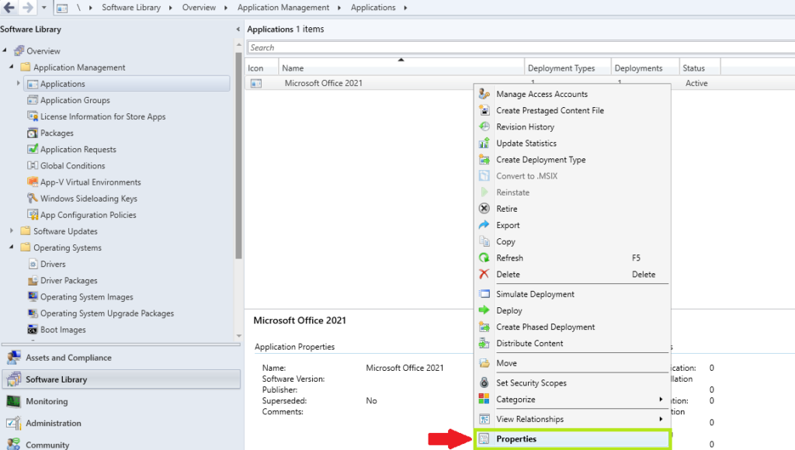Image resolution: width=795 pixels, height=450 pixels.
Task: Choose Set Security Scopes menu entry
Action: tap(572, 382)
